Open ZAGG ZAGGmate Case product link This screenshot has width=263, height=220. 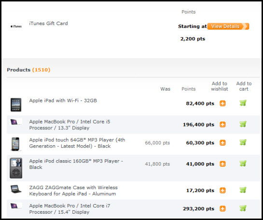coord(73,191)
